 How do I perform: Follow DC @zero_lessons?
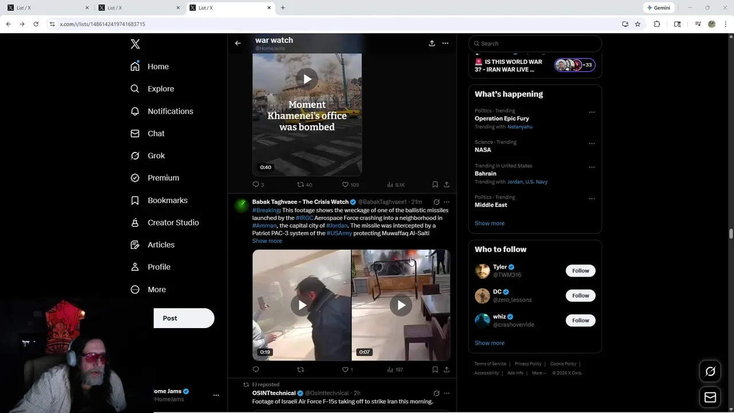pyautogui.click(x=580, y=295)
